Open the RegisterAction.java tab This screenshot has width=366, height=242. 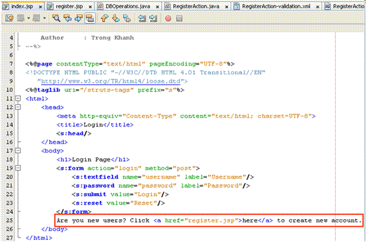click(x=196, y=6)
